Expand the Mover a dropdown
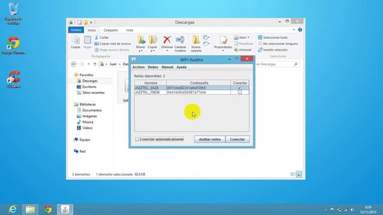Viewport: 383px width, 215px height. click(141, 51)
